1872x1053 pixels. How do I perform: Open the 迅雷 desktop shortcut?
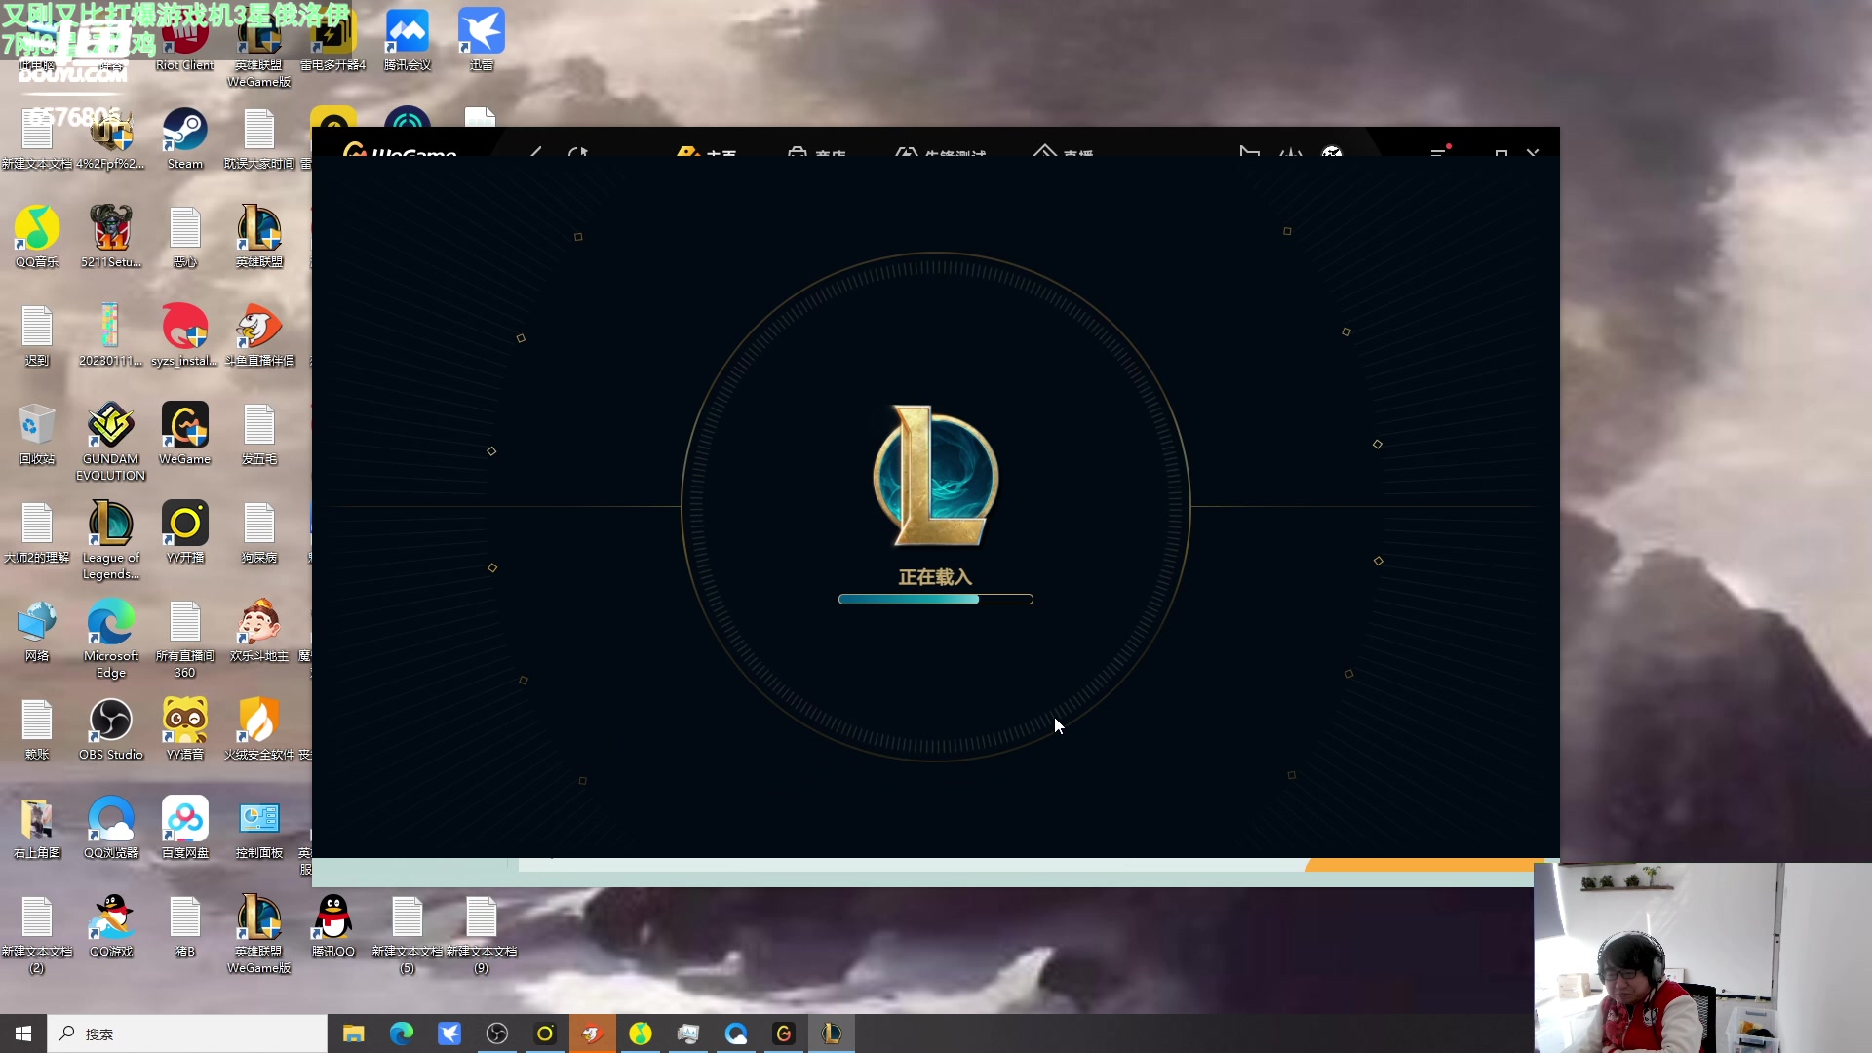coord(481,41)
